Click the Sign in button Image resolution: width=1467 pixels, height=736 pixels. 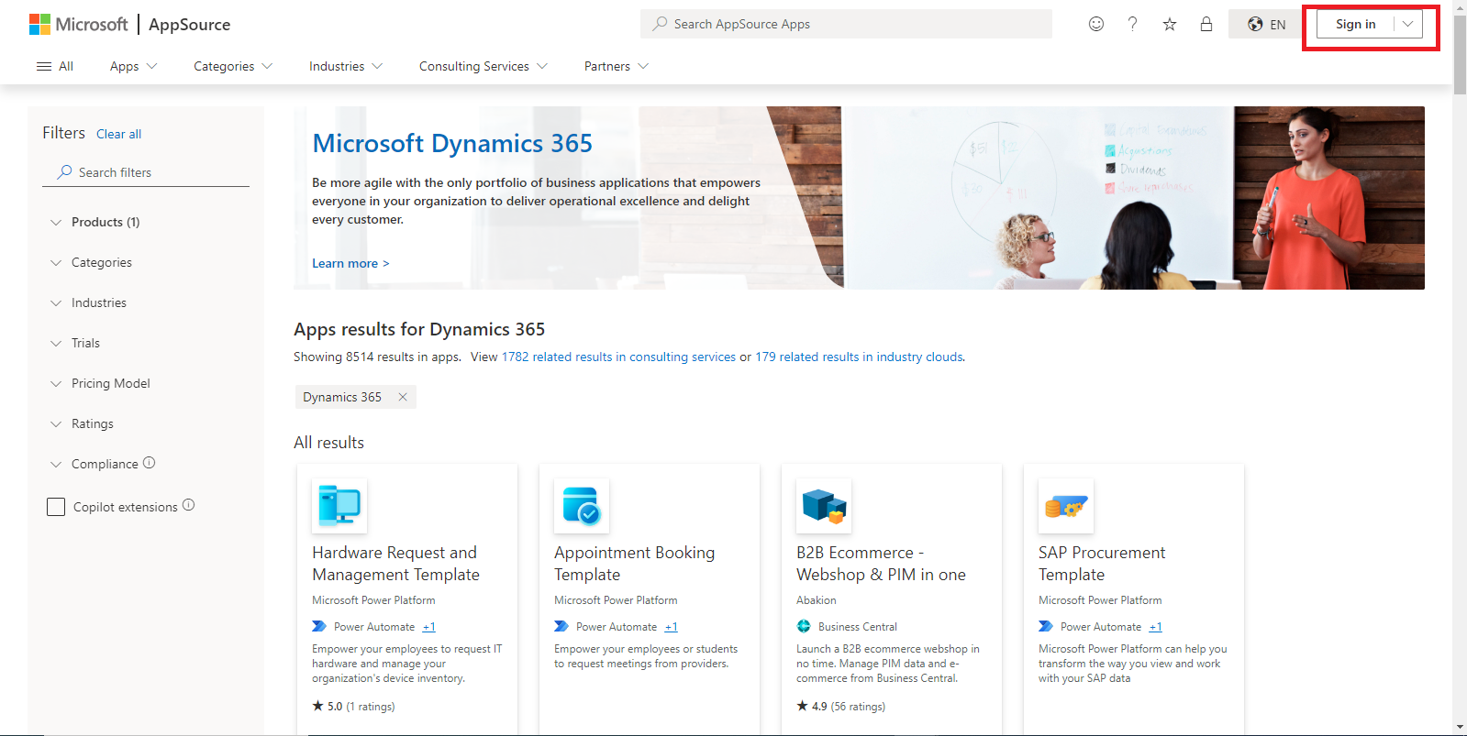[x=1355, y=24]
